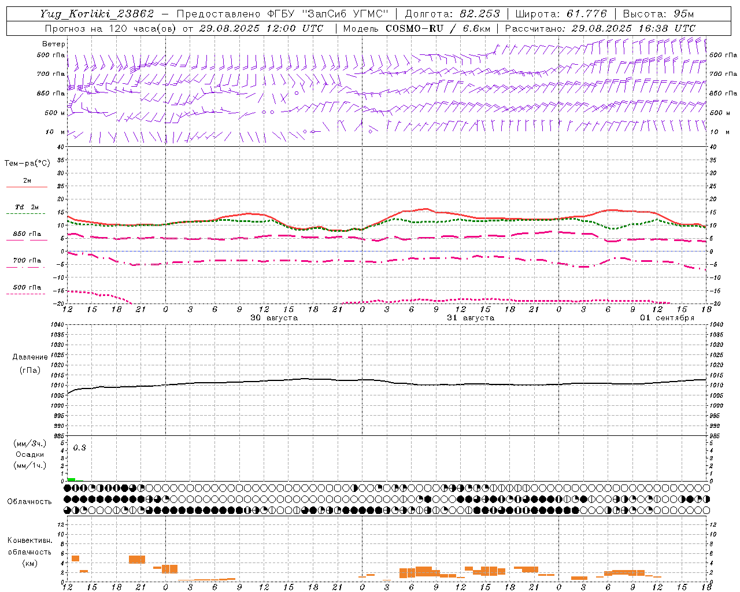
Task: Click the 'Облачность' cloud cover label
Action: pos(29,502)
